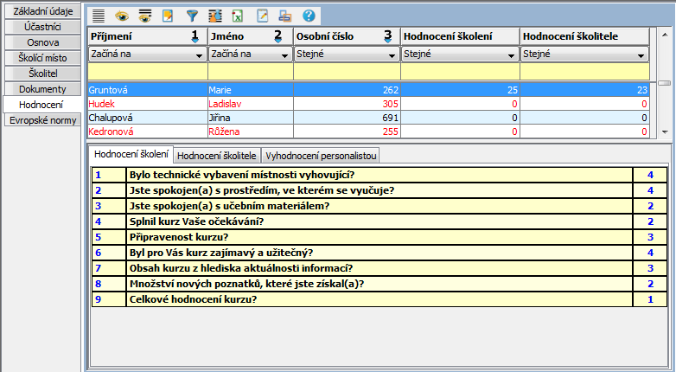Click the overlapping windows icon
The width and height of the screenshot is (676, 372).
click(x=284, y=16)
